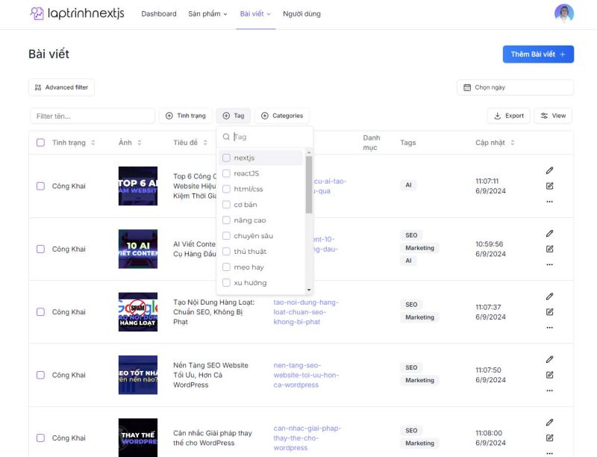
Task: Expand the Sản phẩm navigation dropdown
Action: pos(207,13)
